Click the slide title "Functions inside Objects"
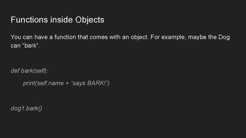This screenshot has width=246, height=138. 58,20
